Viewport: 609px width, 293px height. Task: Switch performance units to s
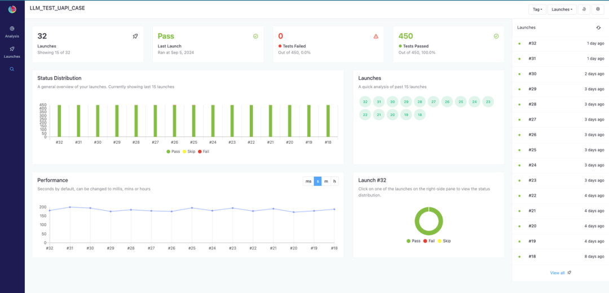[x=317, y=181]
